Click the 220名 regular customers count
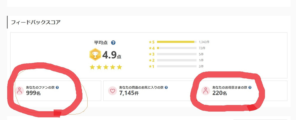Screen dimensions: 296x120 coord(220,93)
